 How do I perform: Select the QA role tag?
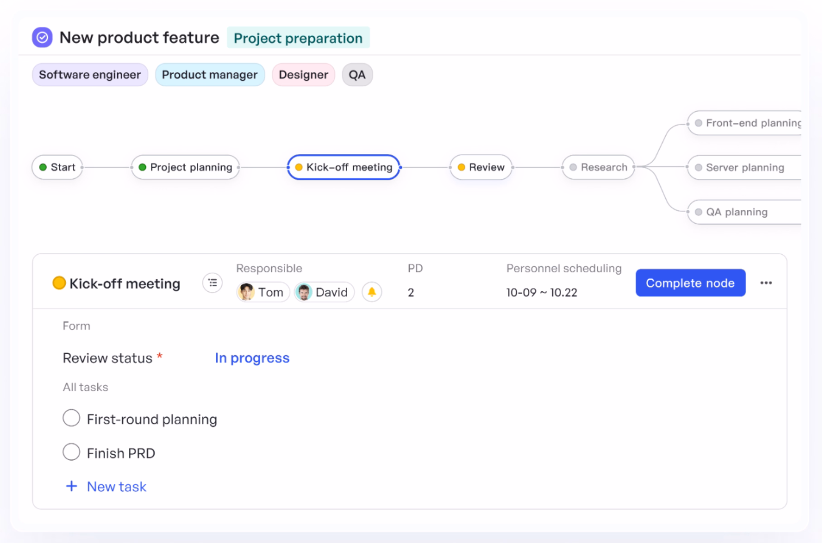point(357,75)
